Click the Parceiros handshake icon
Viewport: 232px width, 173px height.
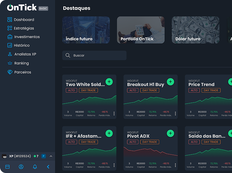point(10,72)
